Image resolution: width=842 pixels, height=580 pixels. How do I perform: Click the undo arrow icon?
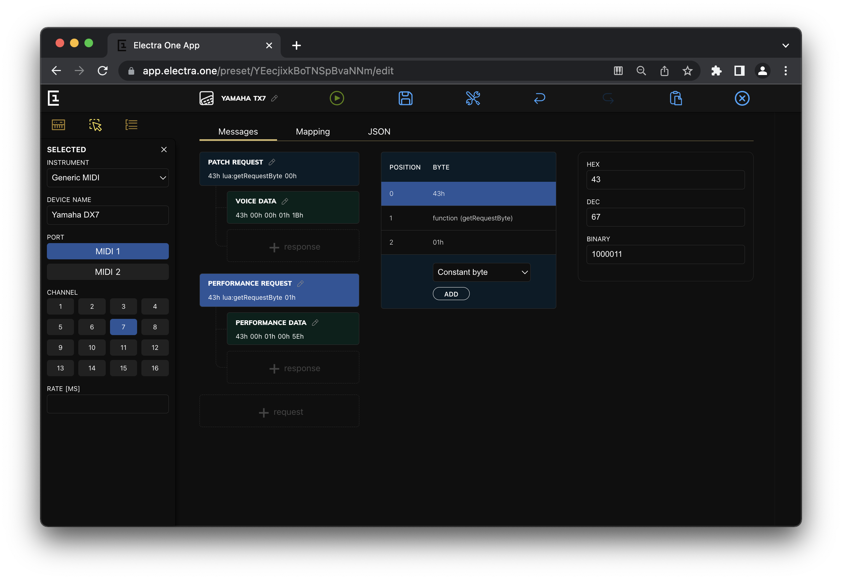(539, 98)
